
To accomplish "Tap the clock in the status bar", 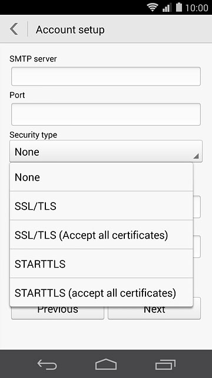I will click(x=197, y=8).
